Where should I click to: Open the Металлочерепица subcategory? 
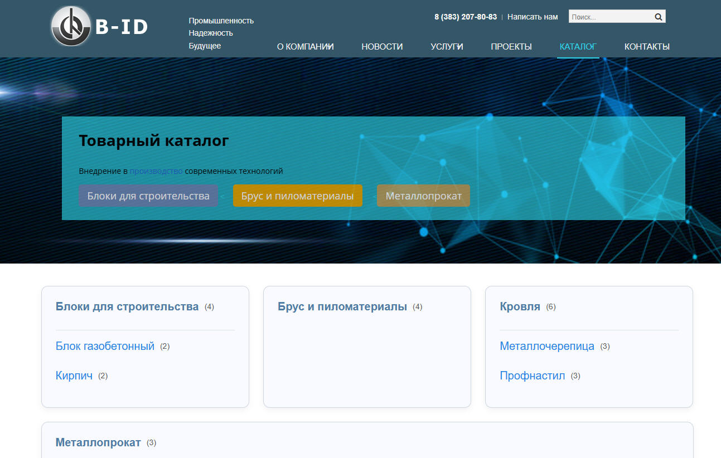[546, 345]
